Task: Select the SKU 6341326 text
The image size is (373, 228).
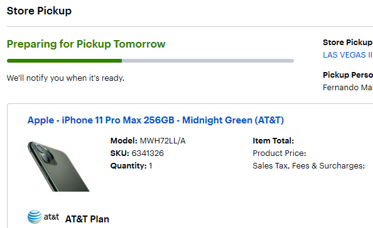Action: coord(137,153)
